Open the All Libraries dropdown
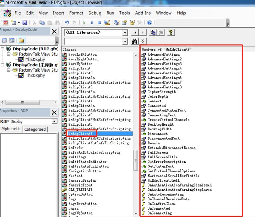The image size is (255, 217). 125,33
